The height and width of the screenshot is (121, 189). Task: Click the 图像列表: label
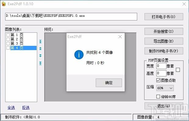click(x=13, y=29)
